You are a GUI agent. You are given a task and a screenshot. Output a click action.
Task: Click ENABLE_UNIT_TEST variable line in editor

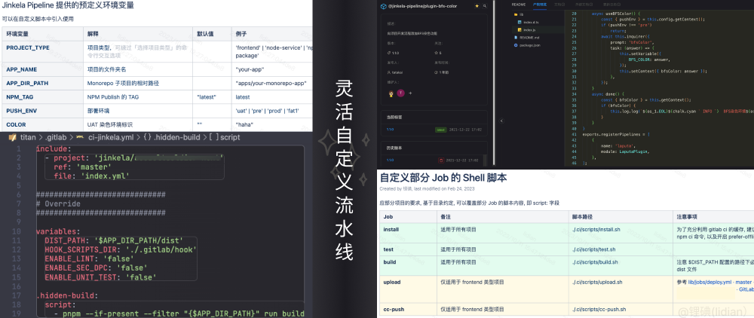(x=100, y=277)
